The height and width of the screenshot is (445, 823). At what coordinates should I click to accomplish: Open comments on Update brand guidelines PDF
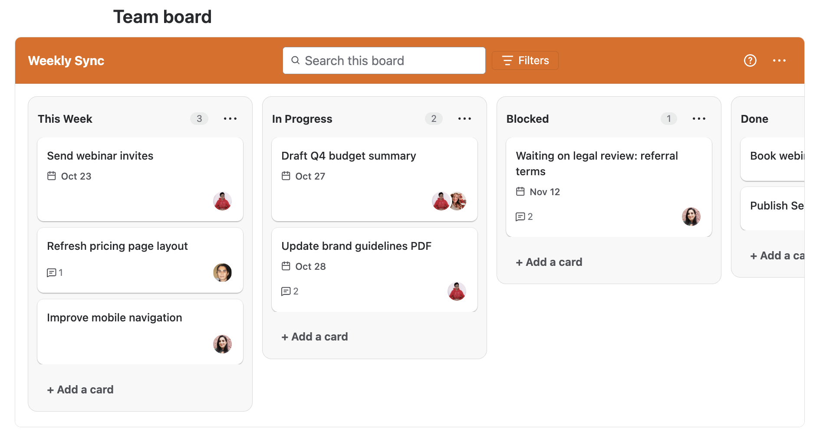point(290,291)
